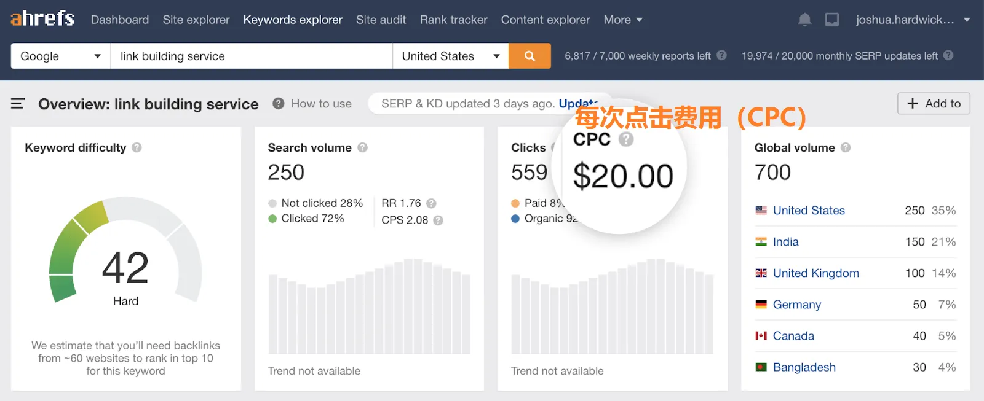Click the RR help icon
This screenshot has width=984, height=401.
(431, 203)
